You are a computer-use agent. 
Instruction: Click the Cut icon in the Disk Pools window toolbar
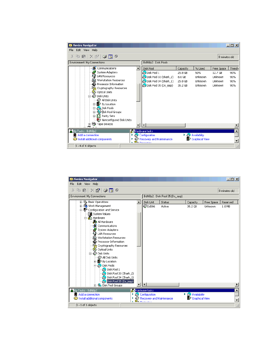click(x=72, y=56)
